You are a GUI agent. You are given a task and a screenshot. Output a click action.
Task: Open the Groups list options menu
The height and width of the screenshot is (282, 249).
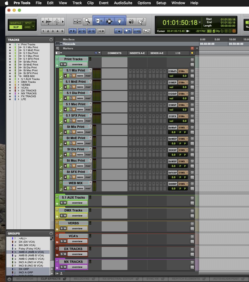tap(51, 234)
